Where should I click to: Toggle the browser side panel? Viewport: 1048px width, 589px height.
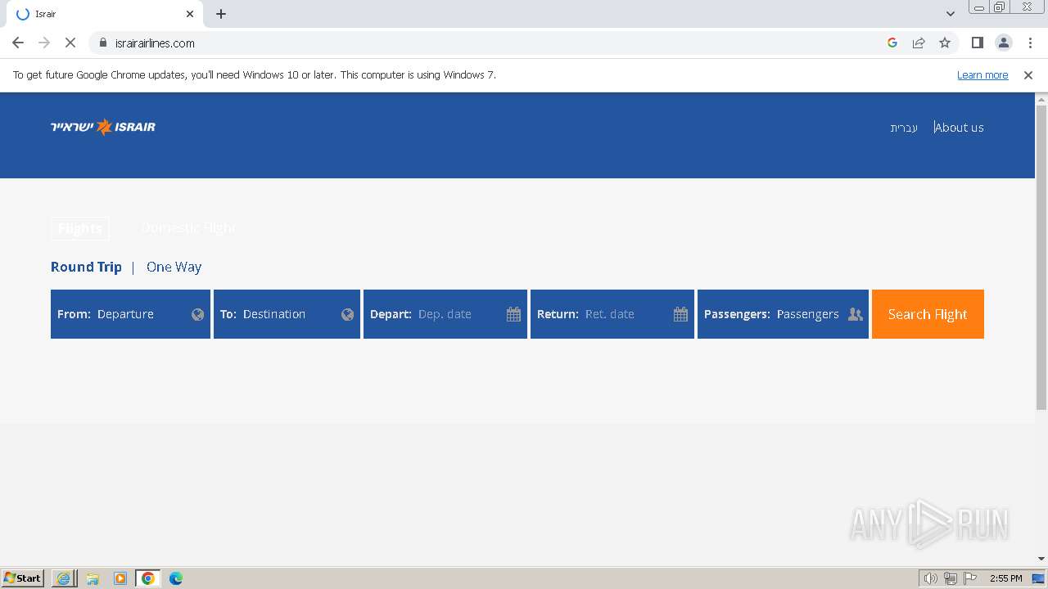tap(978, 43)
